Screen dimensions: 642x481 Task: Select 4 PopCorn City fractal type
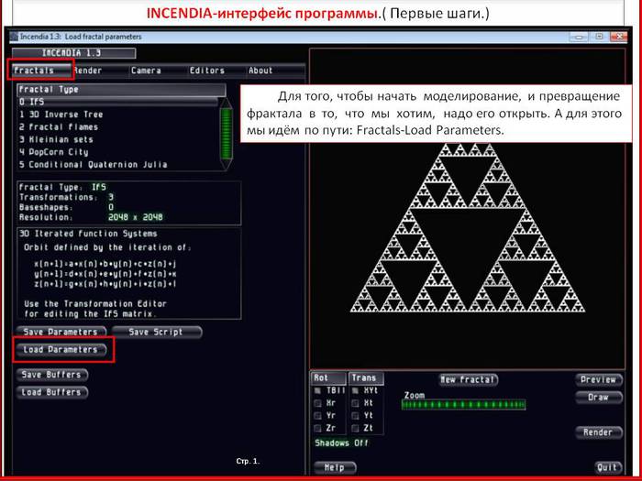pyautogui.click(x=118, y=152)
